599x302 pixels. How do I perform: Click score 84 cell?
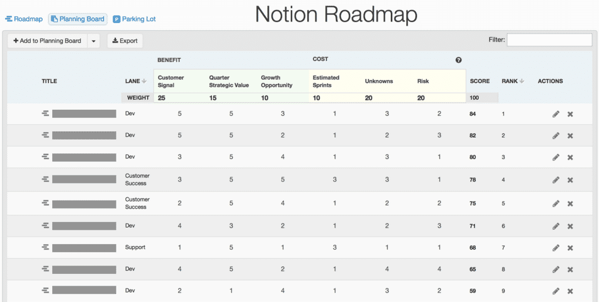point(472,114)
